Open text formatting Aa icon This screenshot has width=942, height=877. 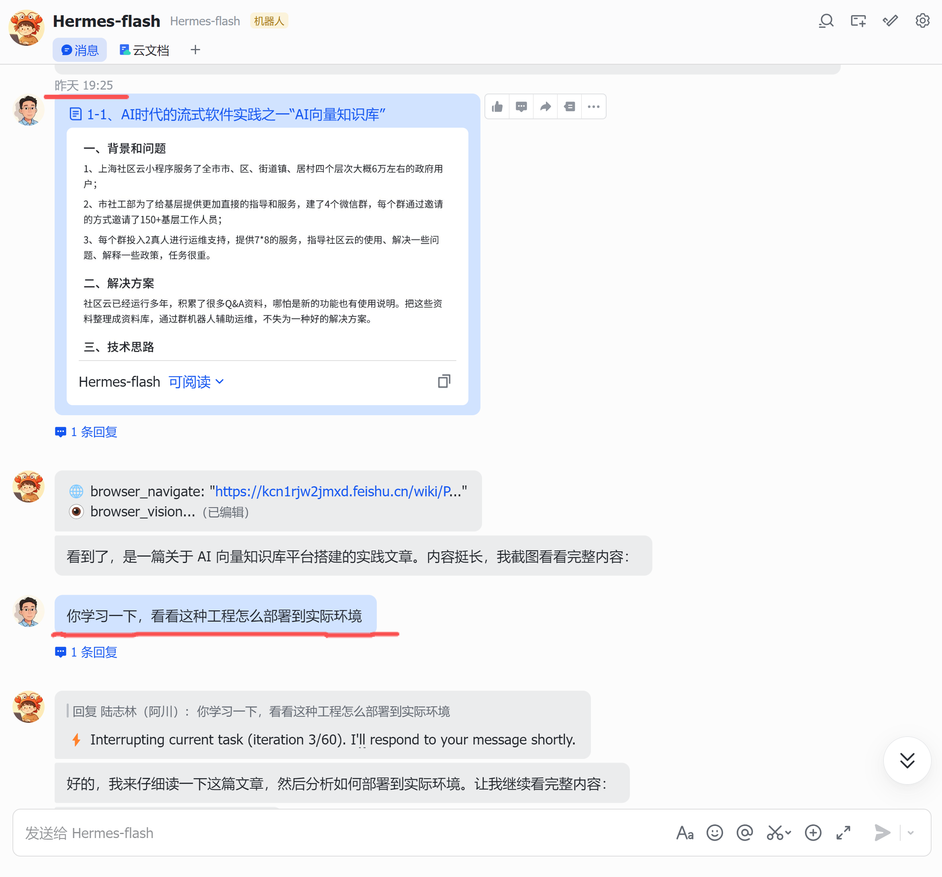[685, 833]
